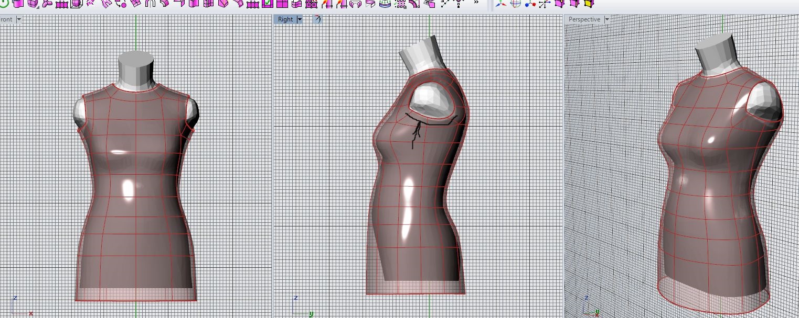Open the Perspective viewport menu arrow
The height and width of the screenshot is (318, 799).
tap(606, 19)
